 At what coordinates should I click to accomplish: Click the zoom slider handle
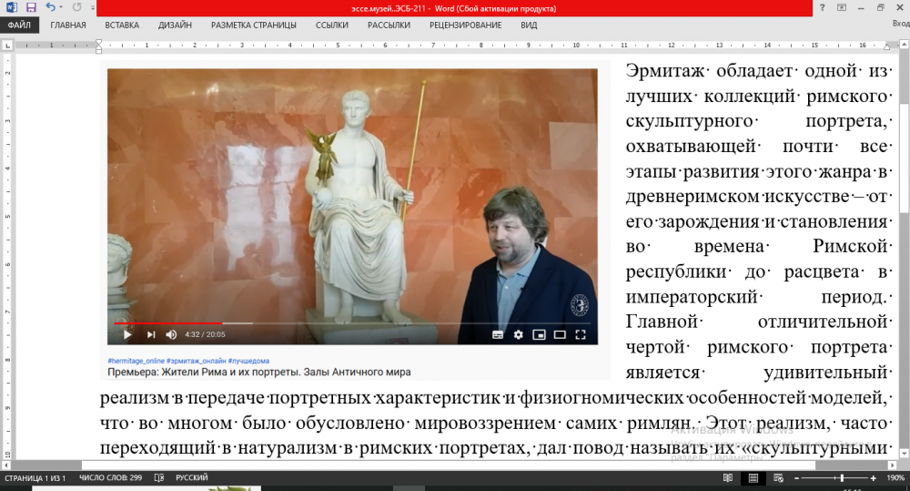pos(842,478)
